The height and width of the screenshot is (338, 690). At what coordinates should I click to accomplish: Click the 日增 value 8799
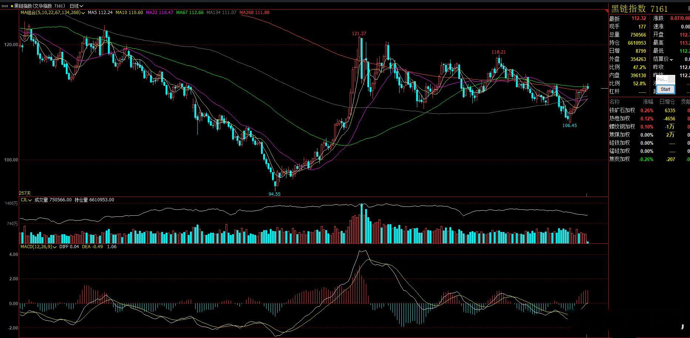click(x=641, y=51)
